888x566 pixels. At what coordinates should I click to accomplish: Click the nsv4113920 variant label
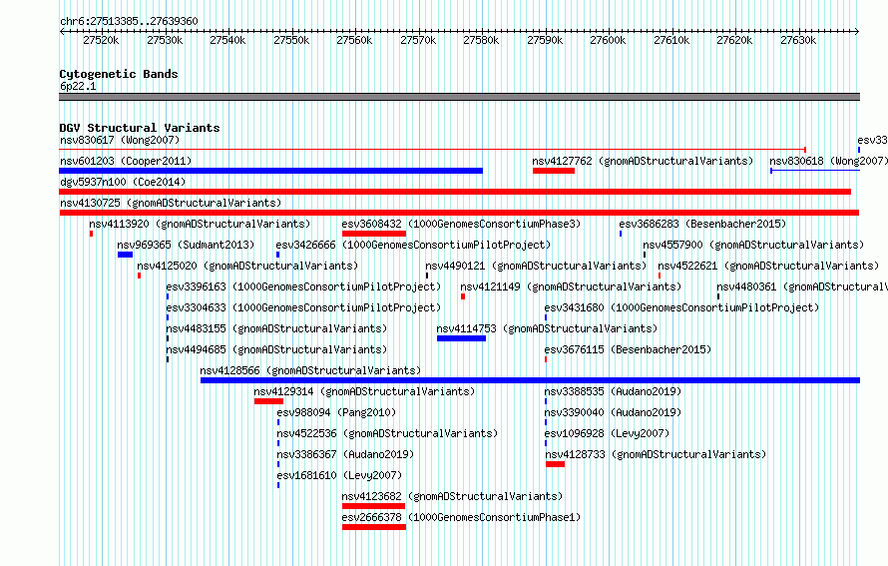pyautogui.click(x=200, y=224)
